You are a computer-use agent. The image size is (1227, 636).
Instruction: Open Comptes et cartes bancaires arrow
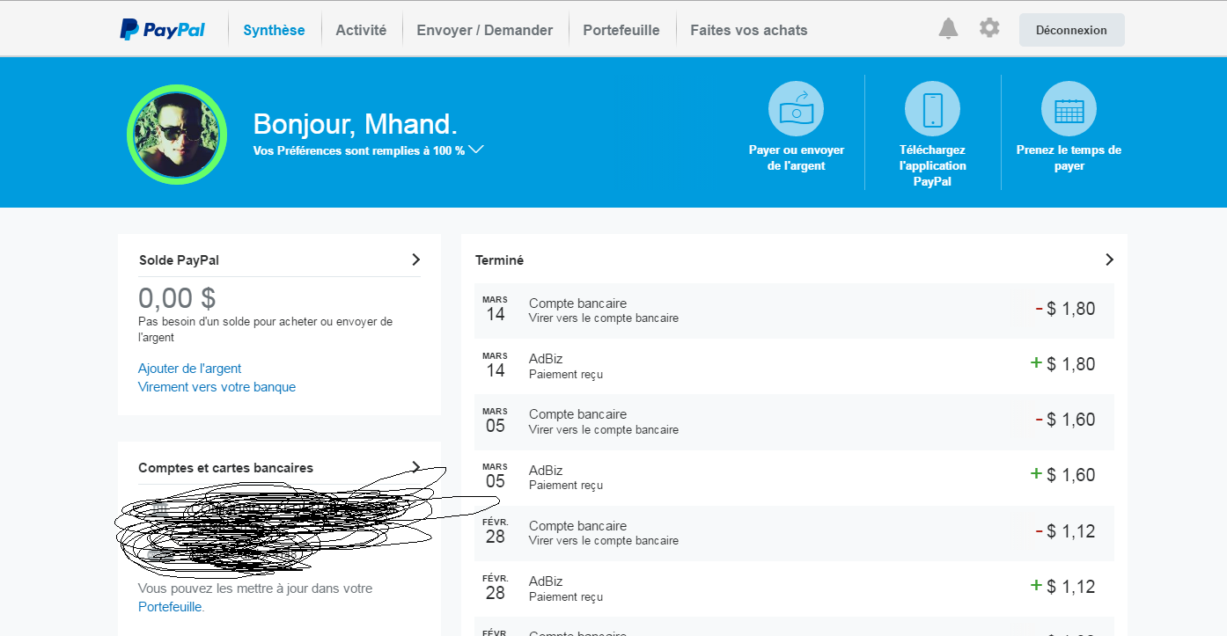coord(416,467)
